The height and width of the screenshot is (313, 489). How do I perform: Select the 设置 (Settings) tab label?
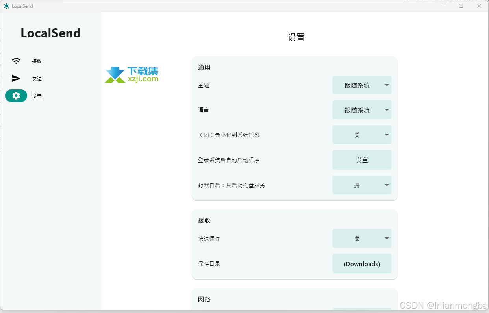[x=37, y=96]
